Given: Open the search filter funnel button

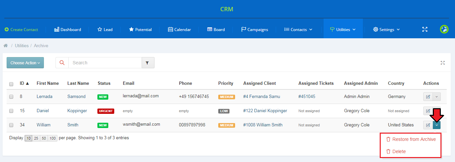Looking at the screenshot, I should (x=148, y=63).
